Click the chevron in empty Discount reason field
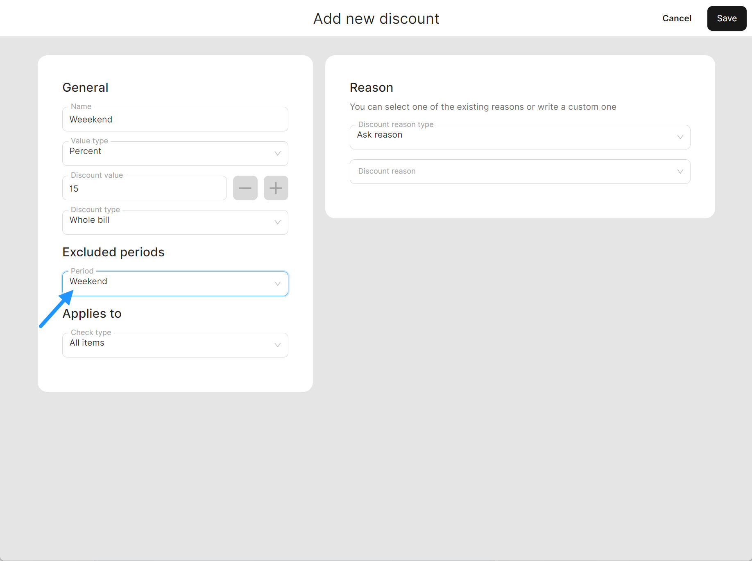Screen dimensions: 752x561 click(x=680, y=172)
